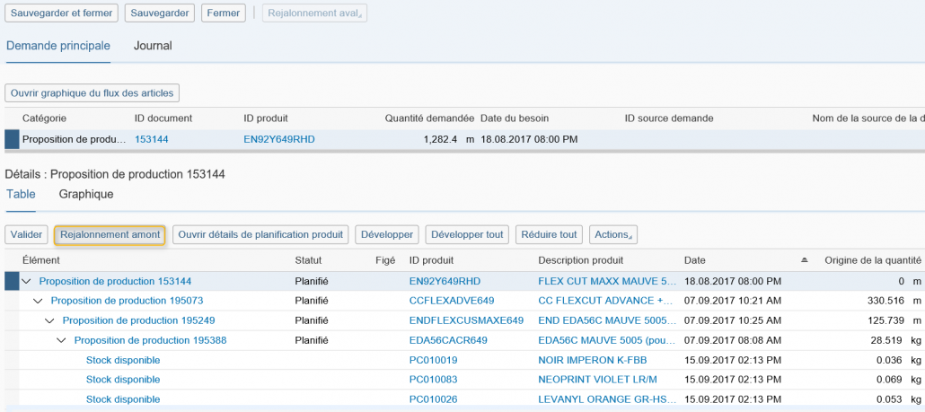Screen dimensions: 925x412
Task: Click the Origine de la quantité header
Action: tap(873, 260)
